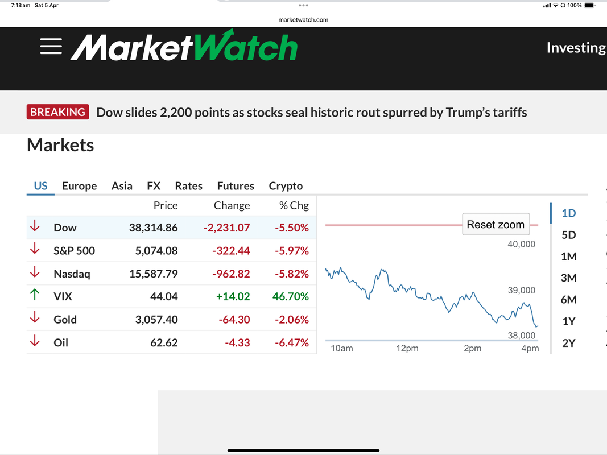Click the S&P 500 price 5,074.08
The image size is (607, 455).
click(156, 251)
